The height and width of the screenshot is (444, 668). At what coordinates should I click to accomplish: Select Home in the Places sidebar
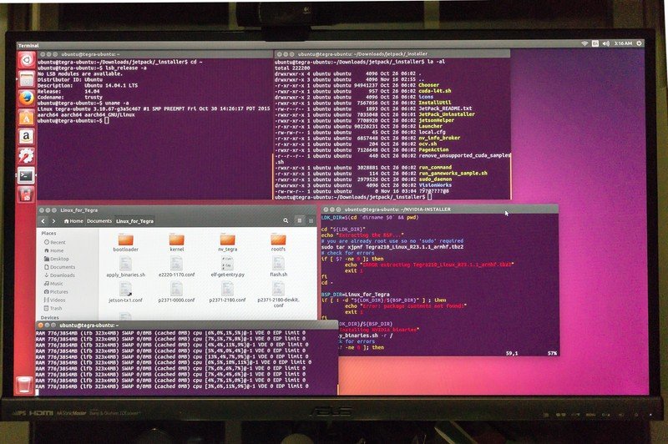(x=54, y=250)
